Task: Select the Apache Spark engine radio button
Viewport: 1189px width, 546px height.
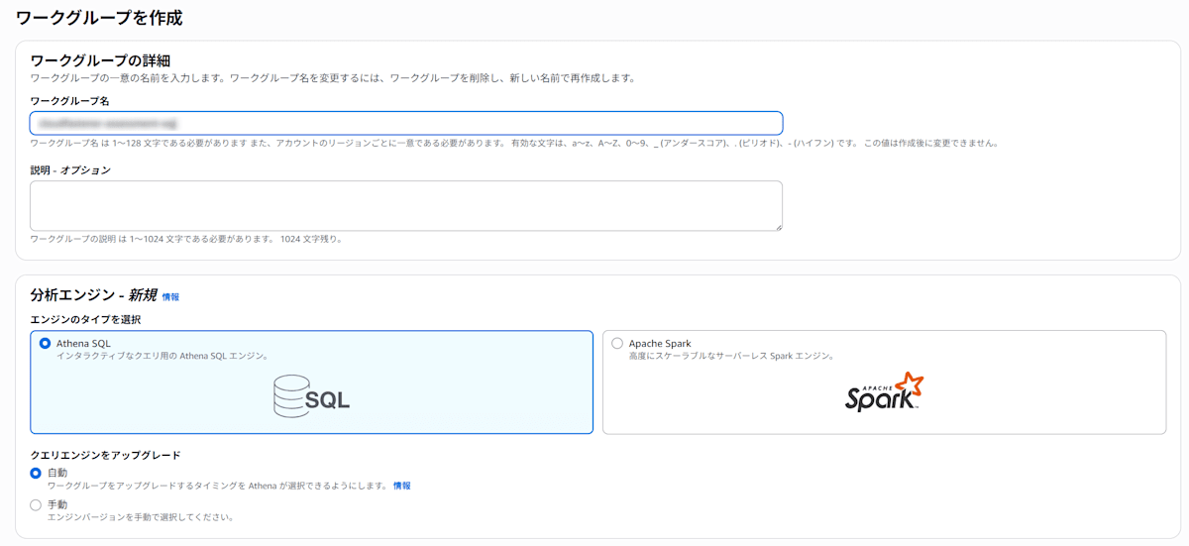Action: click(617, 344)
